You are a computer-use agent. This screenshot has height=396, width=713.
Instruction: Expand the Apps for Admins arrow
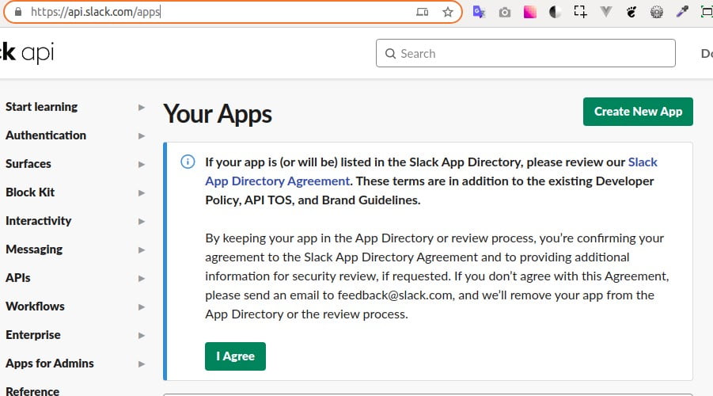pos(142,364)
